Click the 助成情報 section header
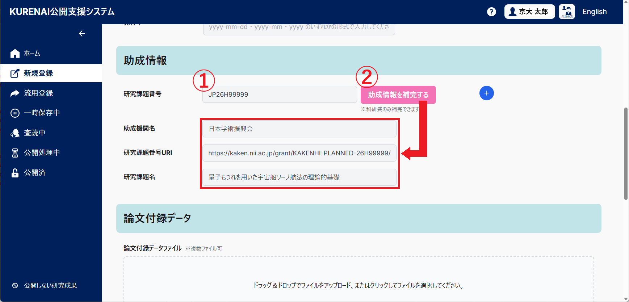Viewport: 629px width, 302px height. 359,60
